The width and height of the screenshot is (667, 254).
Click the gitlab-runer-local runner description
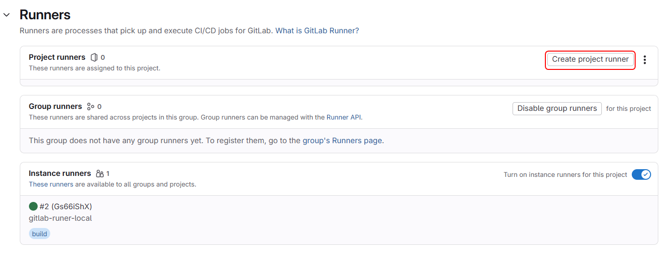(x=60, y=218)
